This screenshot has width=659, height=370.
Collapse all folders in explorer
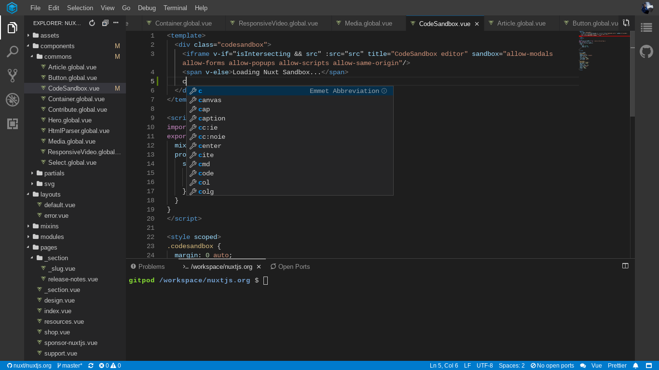[105, 23]
